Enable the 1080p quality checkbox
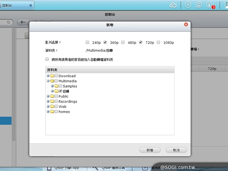 (x=158, y=42)
